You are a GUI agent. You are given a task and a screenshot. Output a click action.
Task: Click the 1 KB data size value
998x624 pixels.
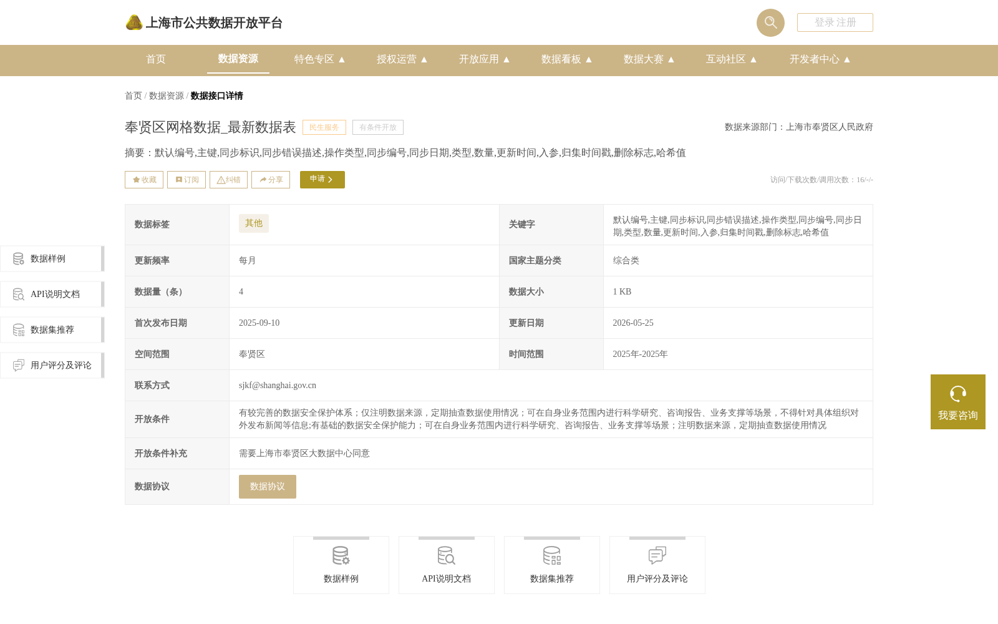pyautogui.click(x=622, y=292)
